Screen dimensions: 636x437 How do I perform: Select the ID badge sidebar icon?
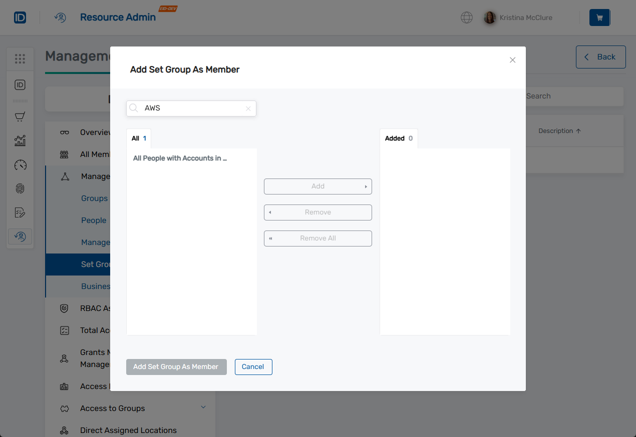(20, 84)
